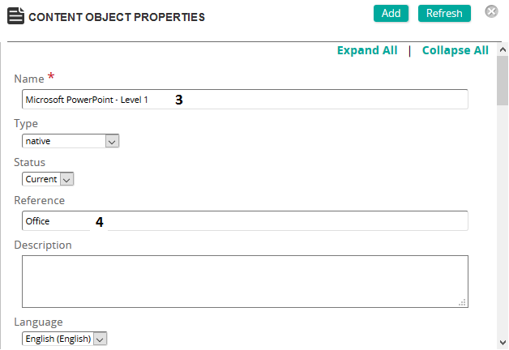Expand All property sections
The width and height of the screenshot is (509, 350).
point(367,50)
